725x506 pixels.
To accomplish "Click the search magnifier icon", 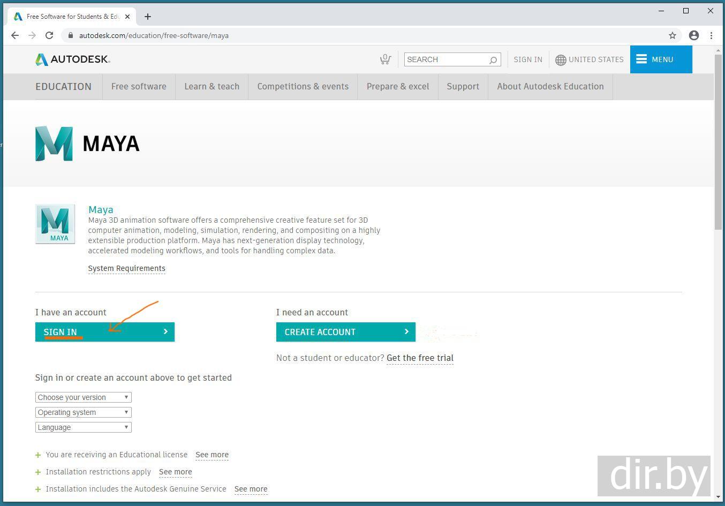I will [493, 60].
